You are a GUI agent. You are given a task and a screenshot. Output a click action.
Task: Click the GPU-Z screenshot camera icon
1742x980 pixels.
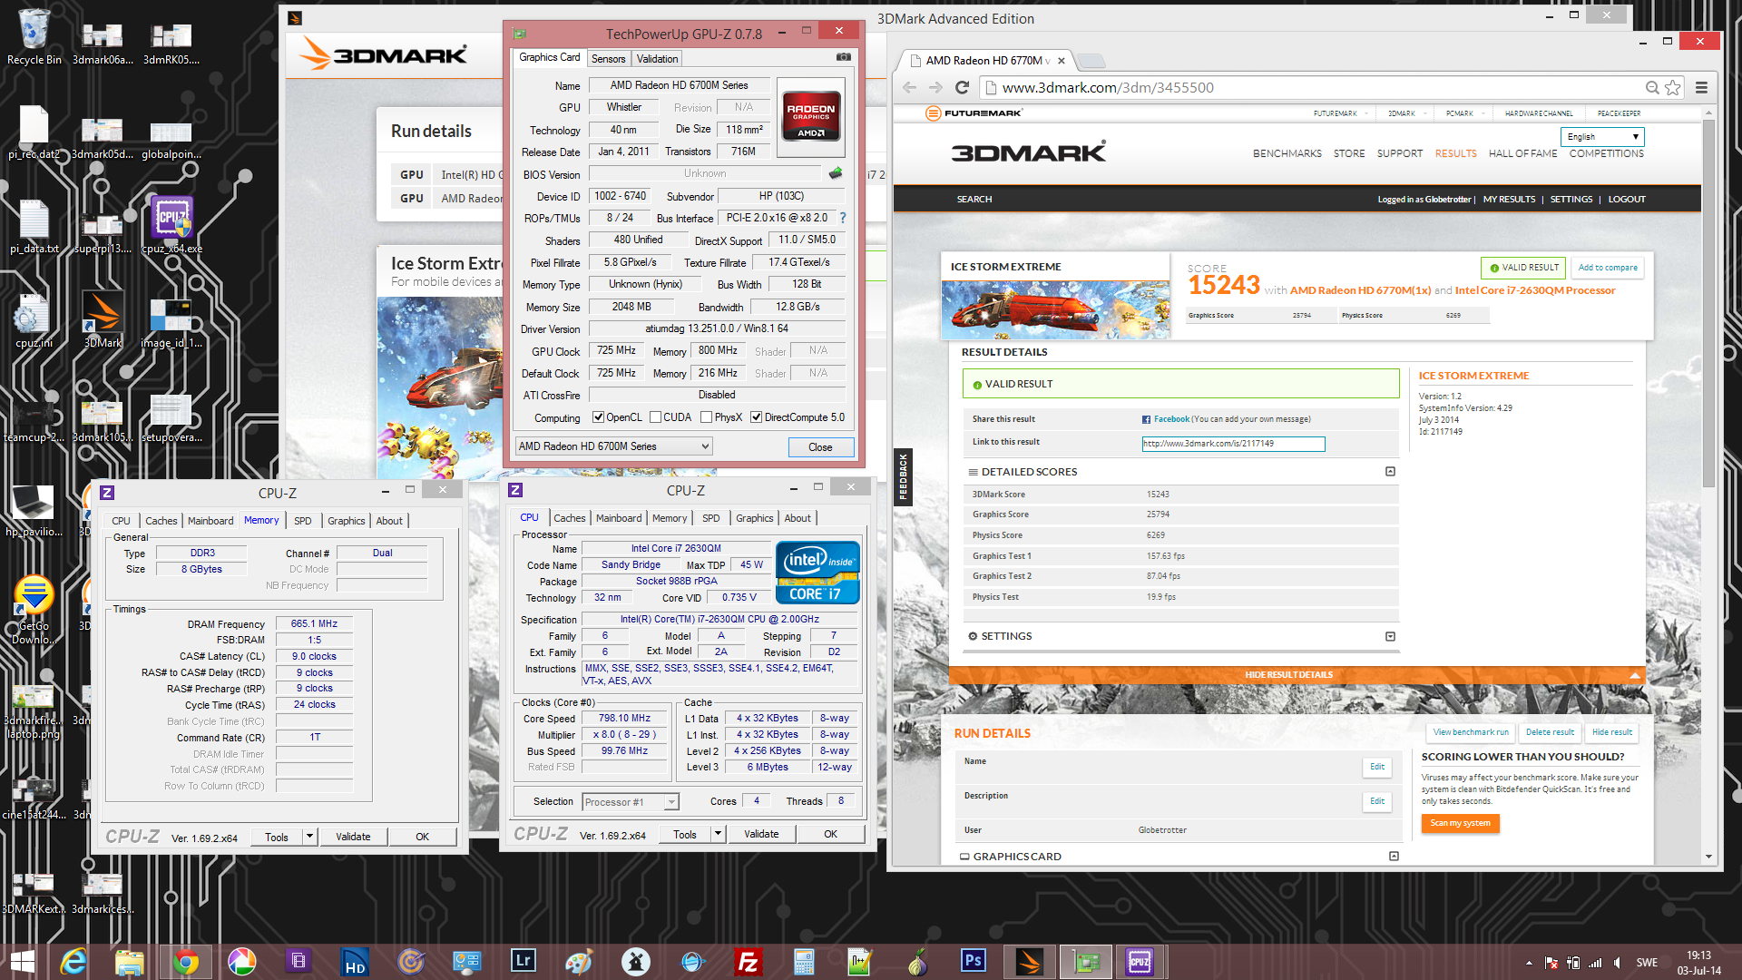click(x=843, y=57)
